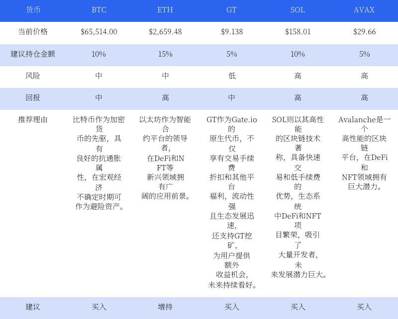The height and width of the screenshot is (319, 398).
Task: Click the $29.66 price cell
Action: click(364, 32)
